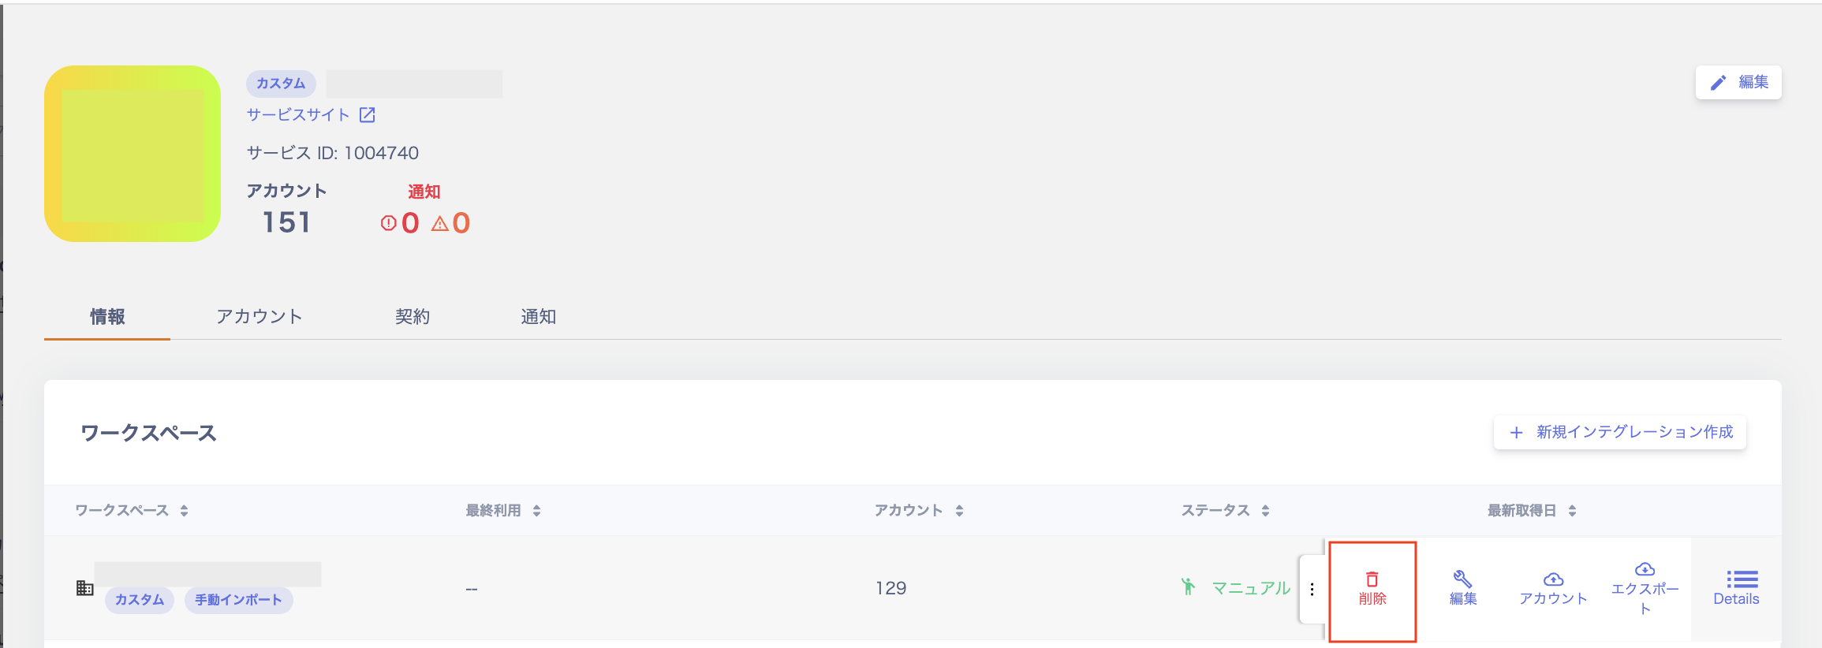Click the 編集 button at top right
Image resolution: width=1822 pixels, height=648 pixels.
click(1738, 83)
